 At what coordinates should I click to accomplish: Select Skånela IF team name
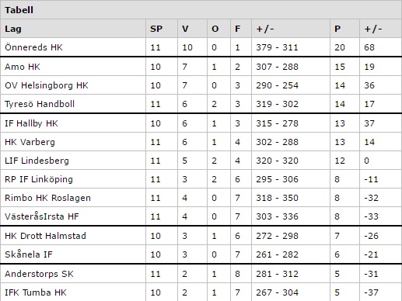[x=29, y=254]
